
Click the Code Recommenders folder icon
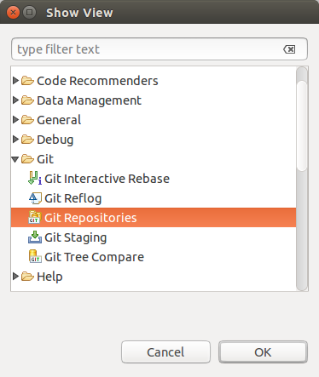(27, 81)
